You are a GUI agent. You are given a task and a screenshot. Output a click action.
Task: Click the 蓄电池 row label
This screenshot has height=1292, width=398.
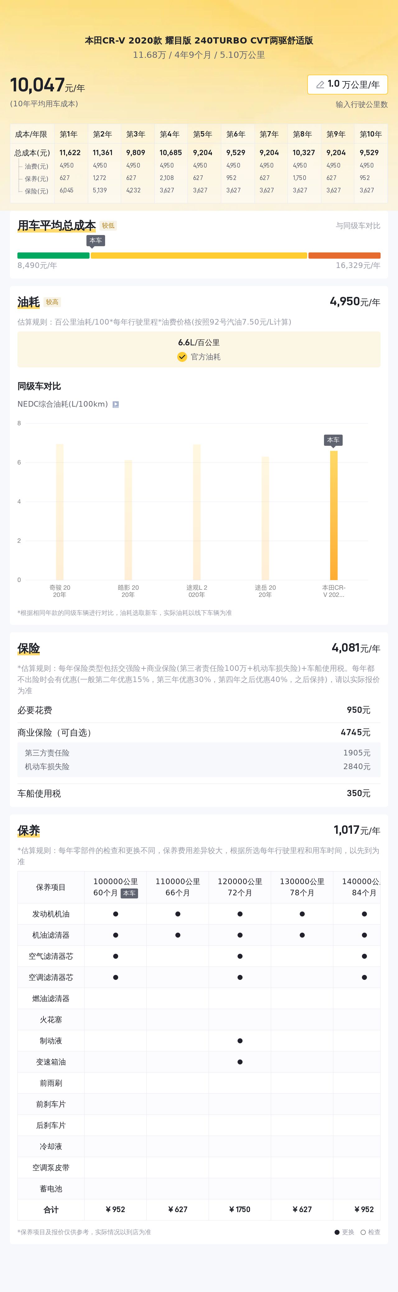tap(51, 1189)
